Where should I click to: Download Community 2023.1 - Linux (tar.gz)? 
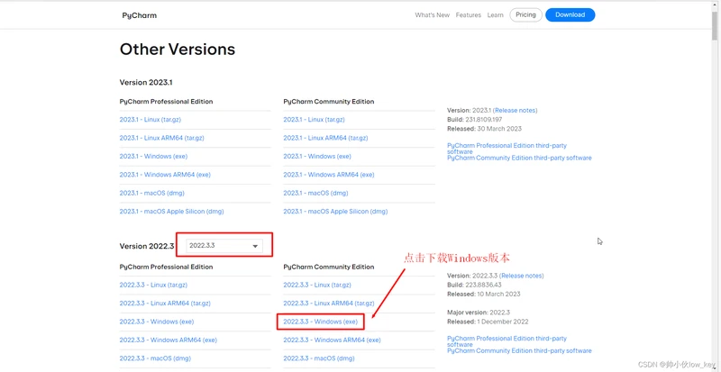(x=314, y=120)
